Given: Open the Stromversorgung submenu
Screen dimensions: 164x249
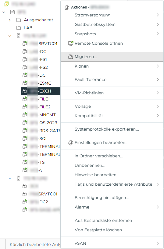Looking at the screenshot, I should 112,15.
